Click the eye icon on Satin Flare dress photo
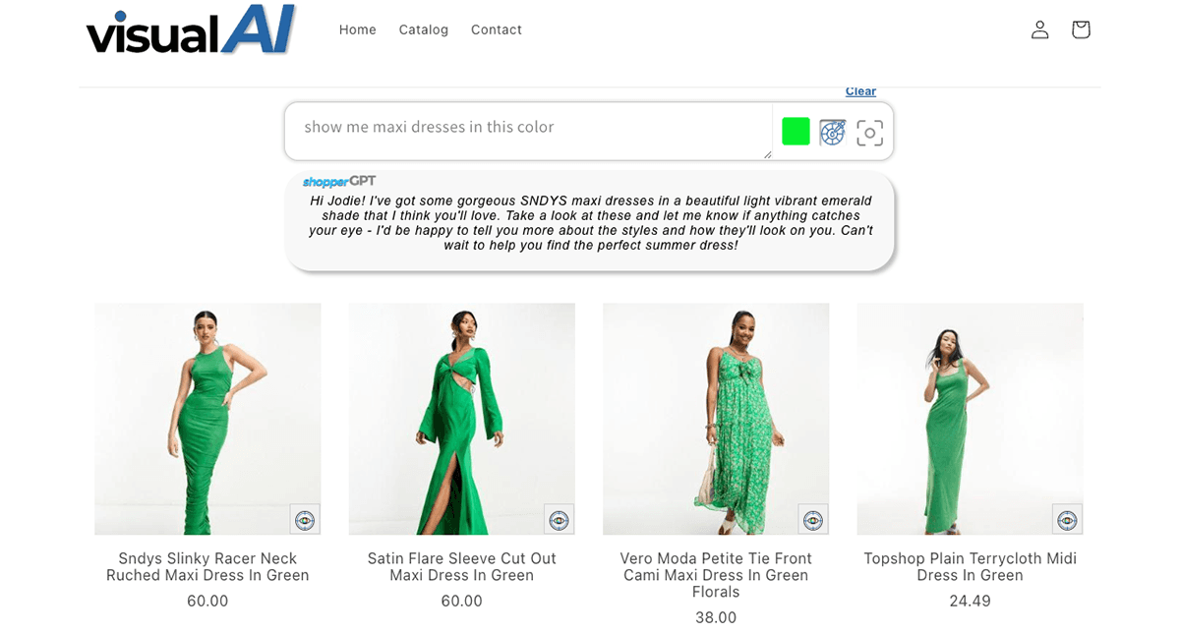The height and width of the screenshot is (633, 1180). click(x=559, y=519)
